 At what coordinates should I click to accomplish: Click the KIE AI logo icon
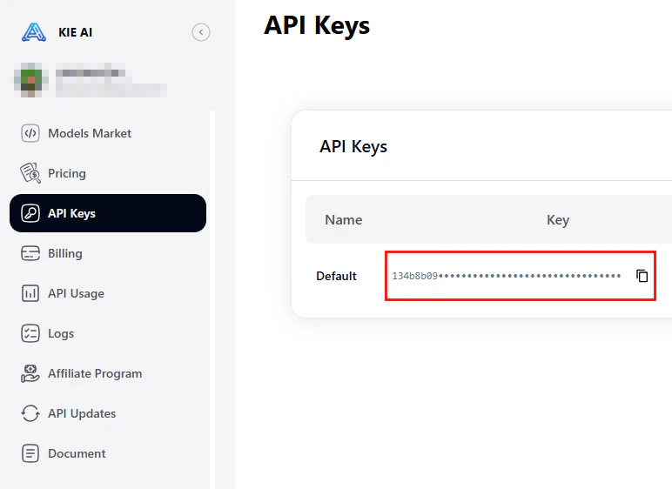click(x=34, y=32)
